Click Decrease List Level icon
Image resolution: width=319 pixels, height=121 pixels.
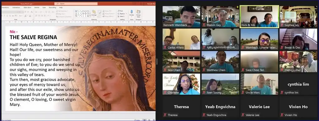[46, 12]
